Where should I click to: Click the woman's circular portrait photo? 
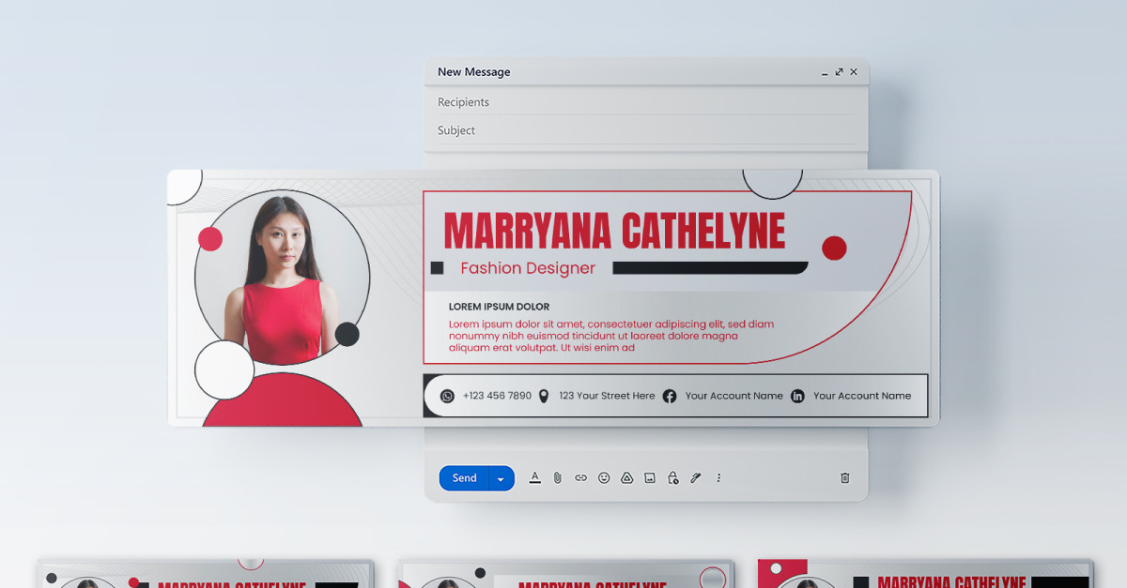tap(282, 278)
